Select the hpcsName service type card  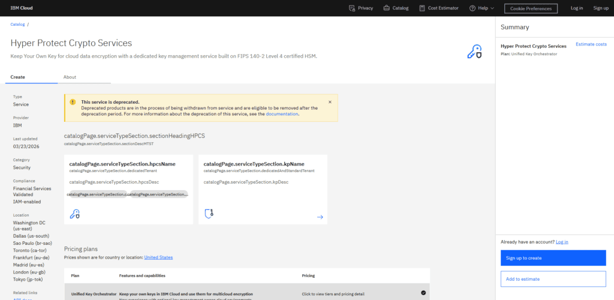click(128, 190)
